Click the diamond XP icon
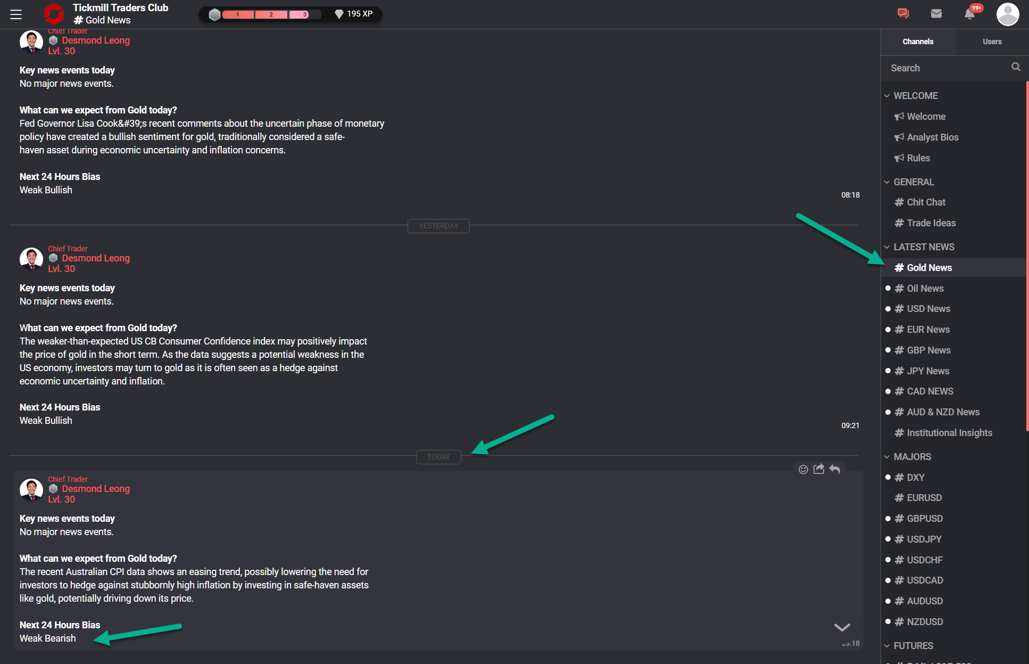1029x664 pixels. click(339, 14)
